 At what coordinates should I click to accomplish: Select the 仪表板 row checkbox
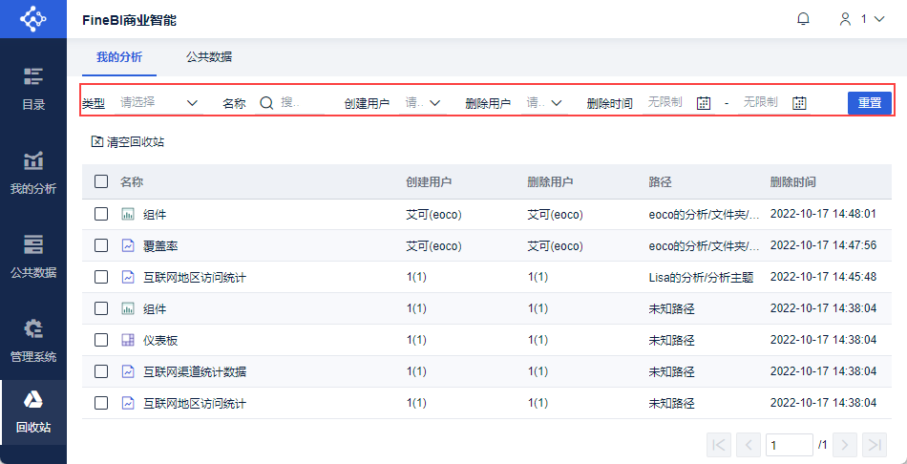[101, 340]
